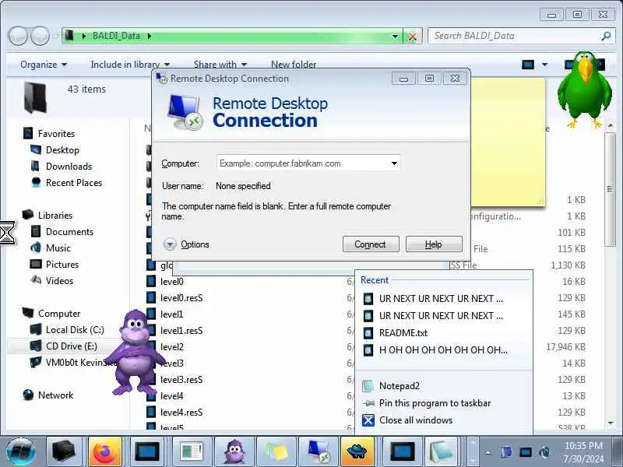Click the search magnifier icon
The width and height of the screenshot is (623, 467).
[x=606, y=36]
